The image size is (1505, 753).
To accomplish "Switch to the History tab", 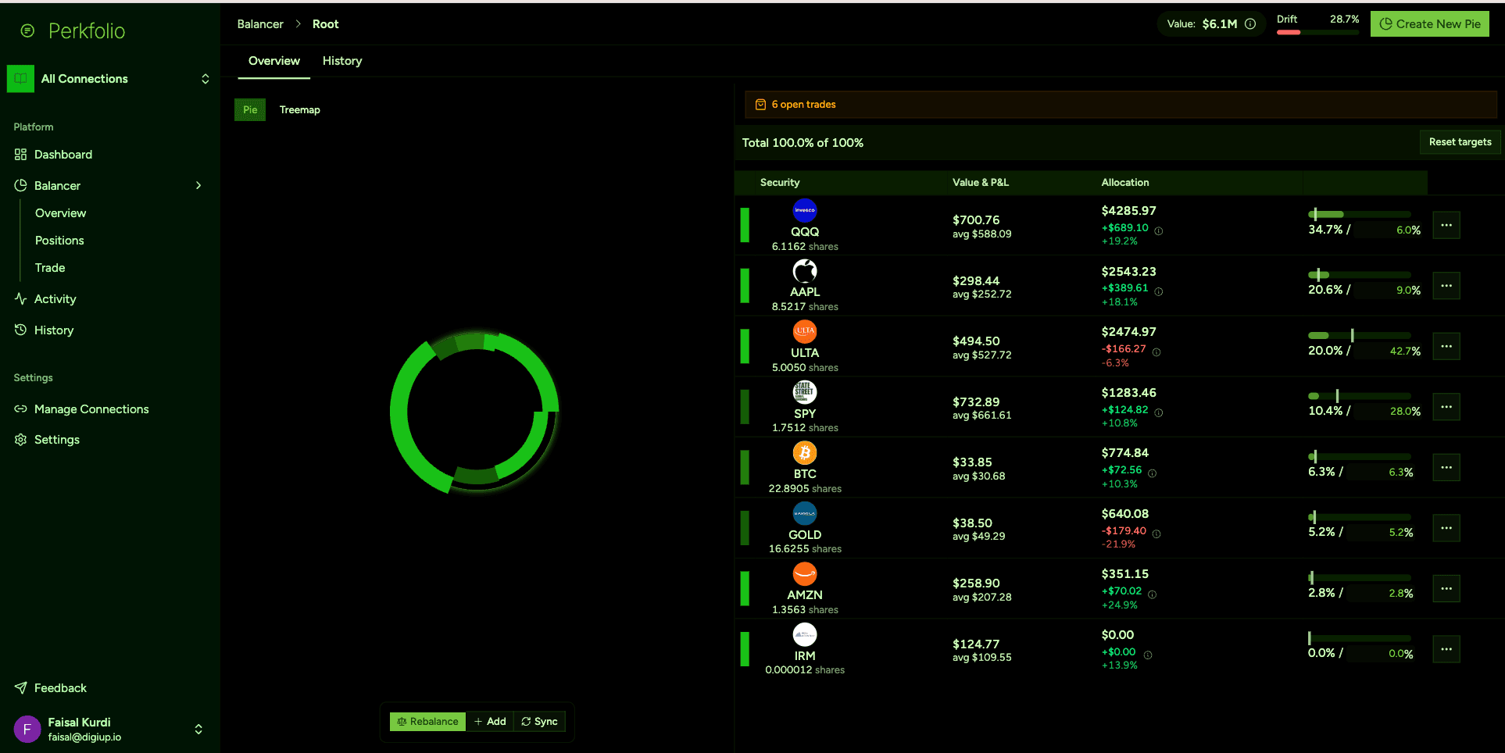I will [x=342, y=61].
